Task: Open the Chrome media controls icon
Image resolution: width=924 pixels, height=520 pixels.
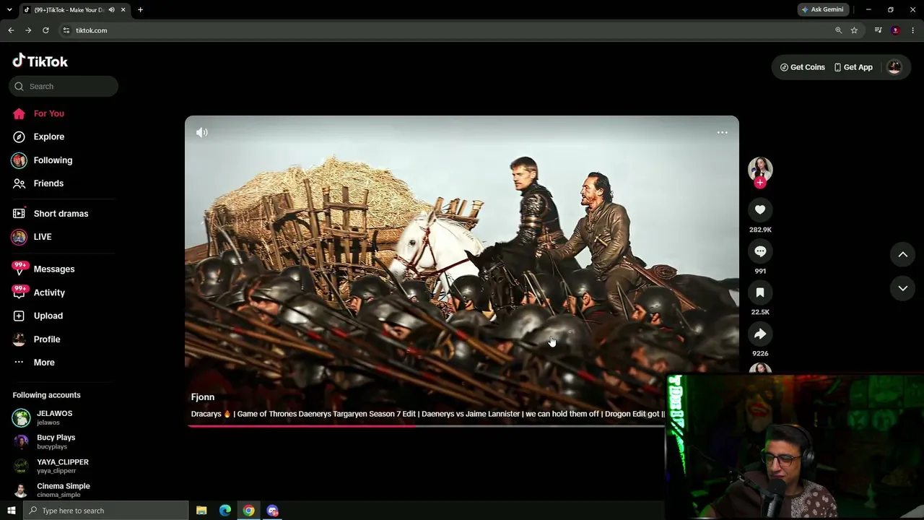Action: (x=878, y=30)
